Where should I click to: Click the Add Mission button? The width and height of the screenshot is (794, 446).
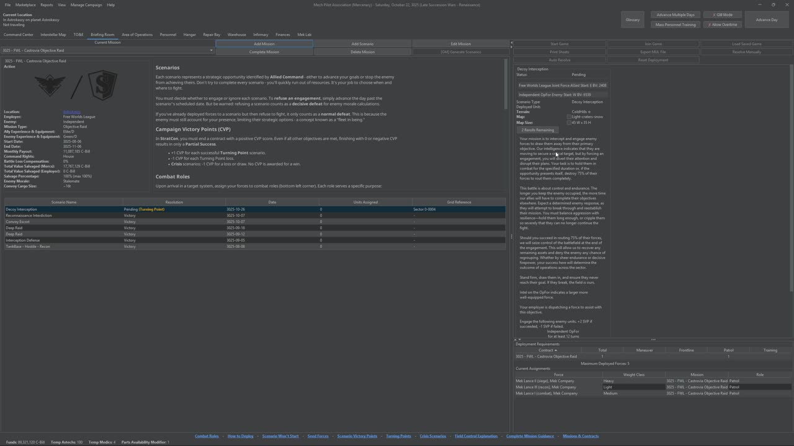tap(264, 44)
